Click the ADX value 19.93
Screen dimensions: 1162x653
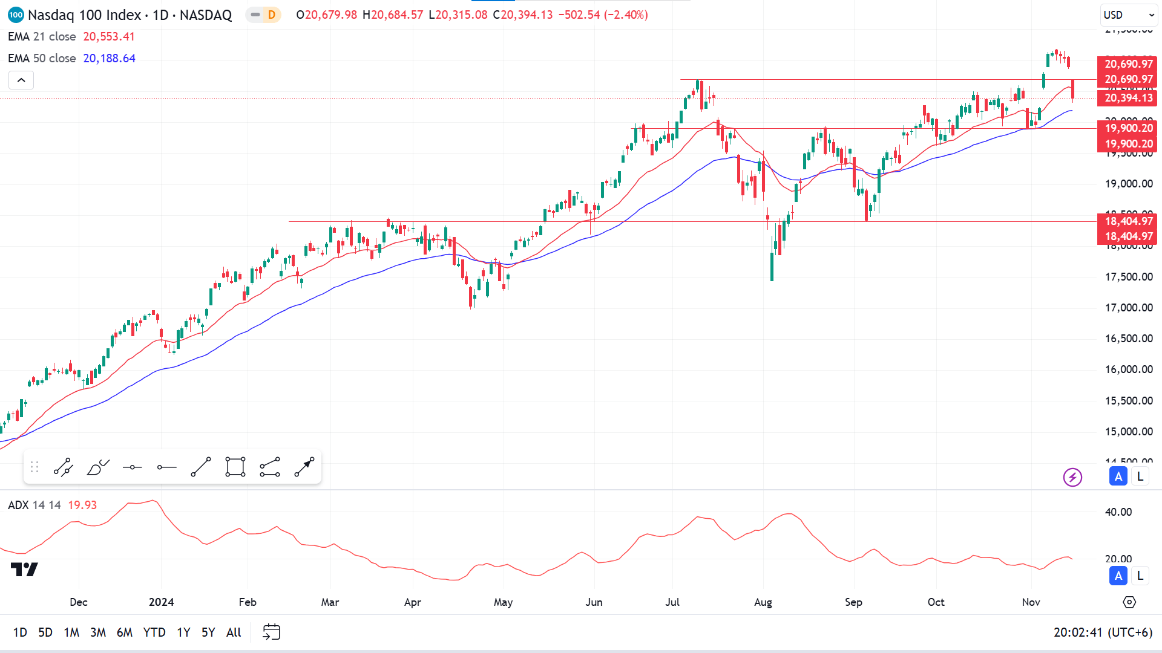coord(82,505)
